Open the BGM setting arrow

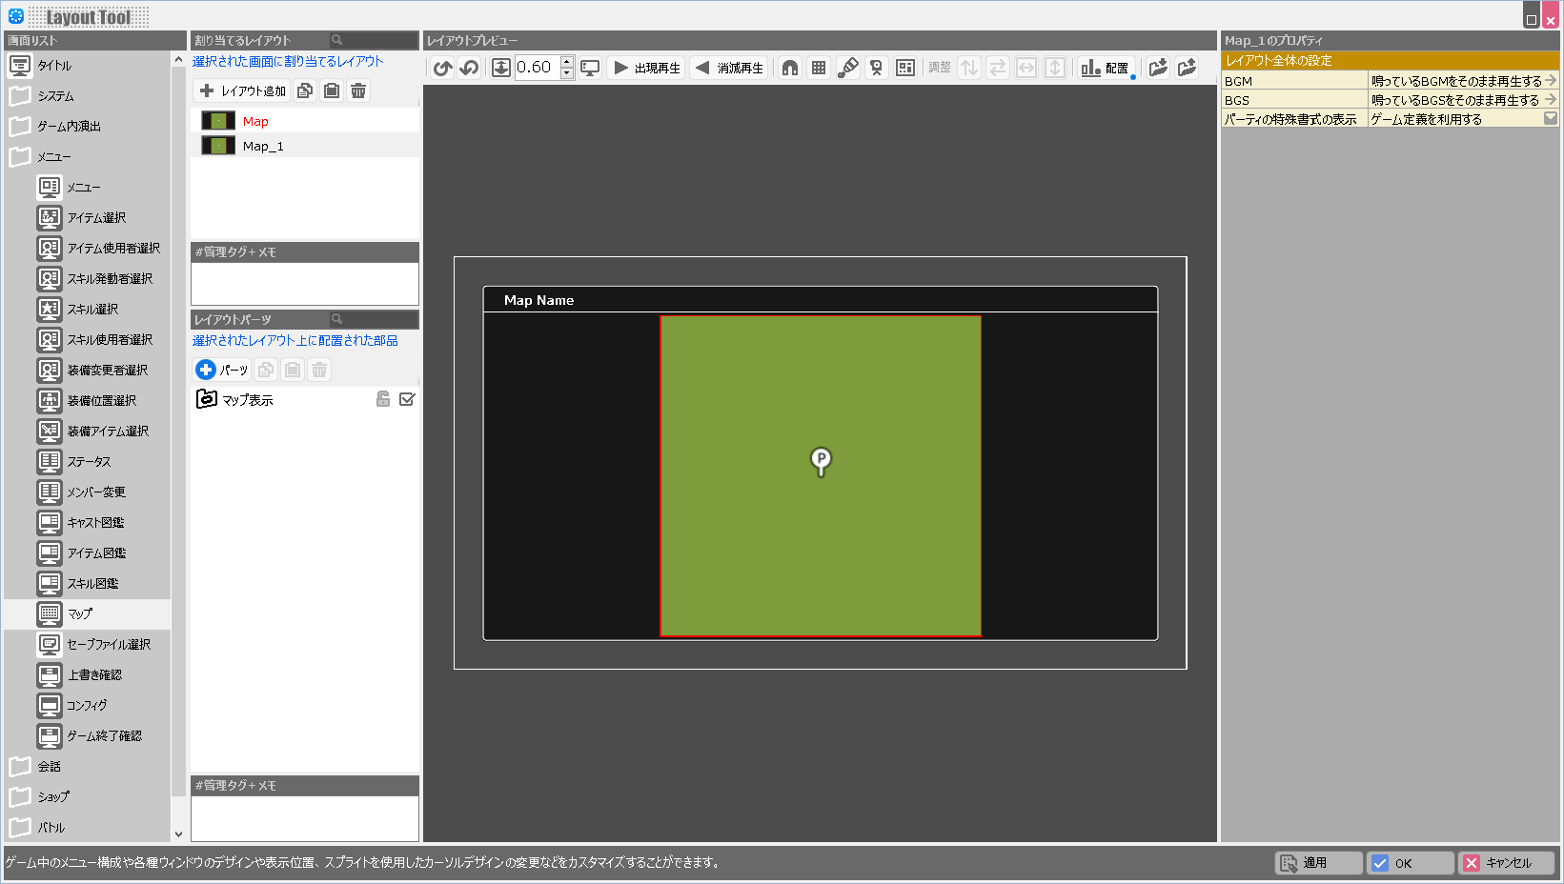(x=1551, y=81)
